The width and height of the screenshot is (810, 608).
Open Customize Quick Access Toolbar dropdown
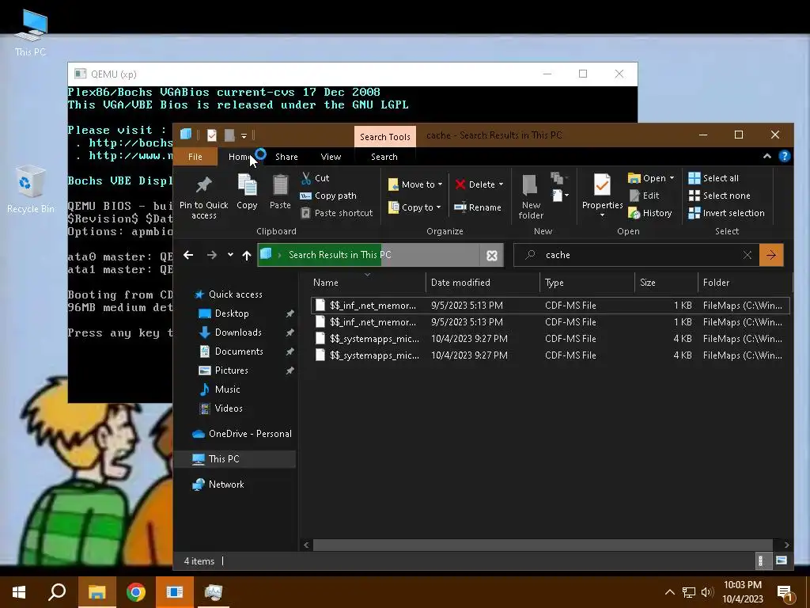click(244, 135)
